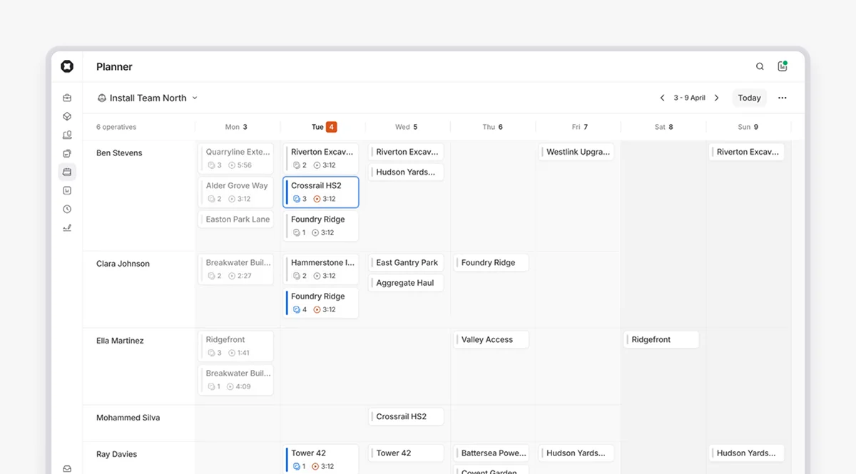Viewport: 856px width, 474px height.
Task: Open the cube icon in sidebar
Action: click(x=67, y=116)
